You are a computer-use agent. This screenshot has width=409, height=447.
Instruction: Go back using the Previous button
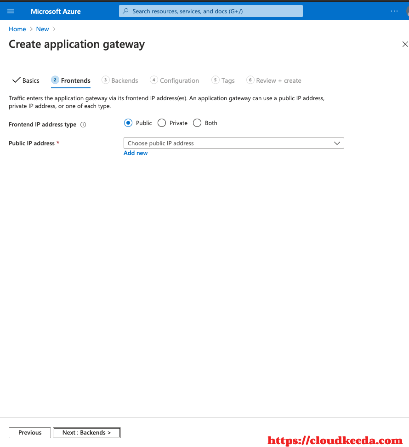29,432
